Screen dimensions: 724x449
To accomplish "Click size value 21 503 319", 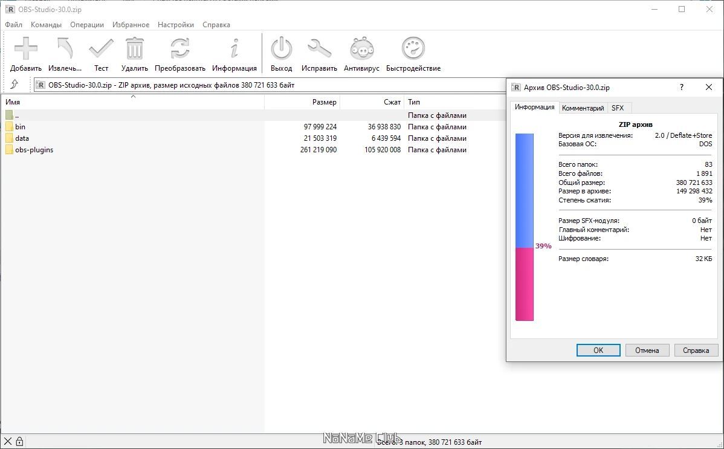I will 320,138.
